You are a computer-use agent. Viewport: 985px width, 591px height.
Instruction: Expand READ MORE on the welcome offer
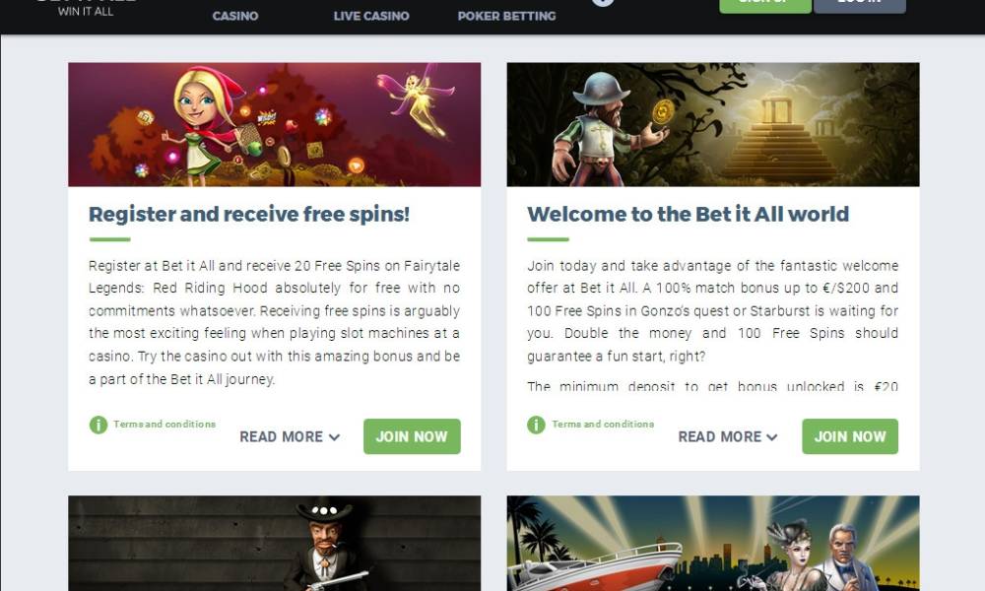(728, 436)
